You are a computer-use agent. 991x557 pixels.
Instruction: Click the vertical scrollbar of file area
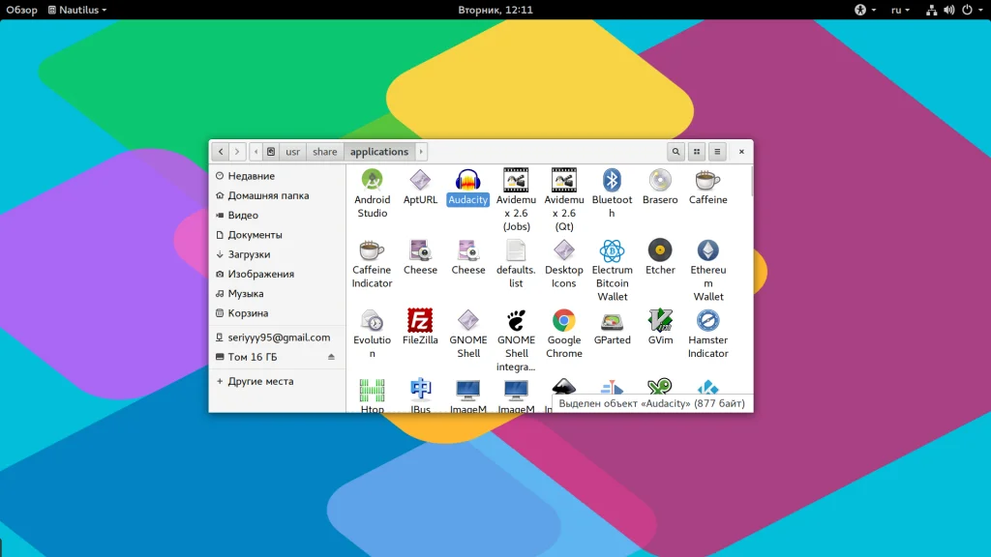[x=751, y=182]
